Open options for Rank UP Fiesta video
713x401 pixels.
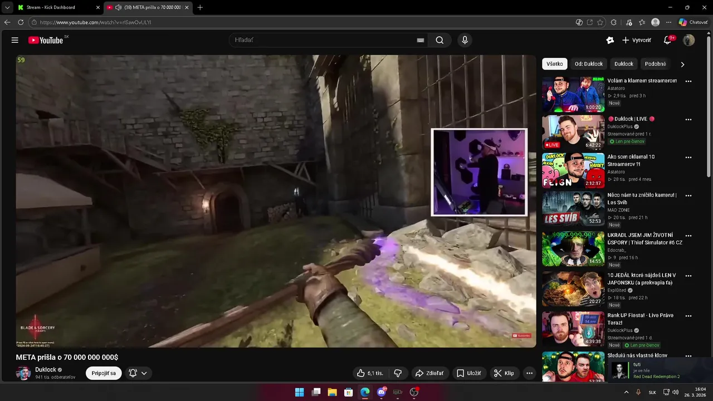point(688,316)
